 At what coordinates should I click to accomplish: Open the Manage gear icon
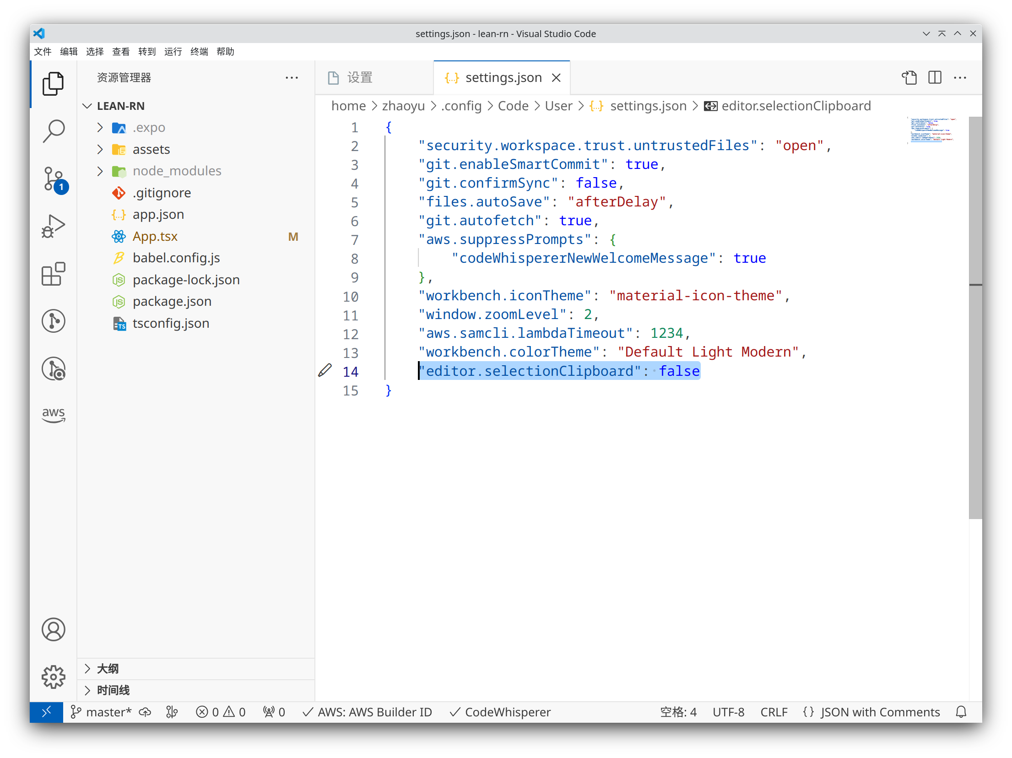[x=53, y=677]
